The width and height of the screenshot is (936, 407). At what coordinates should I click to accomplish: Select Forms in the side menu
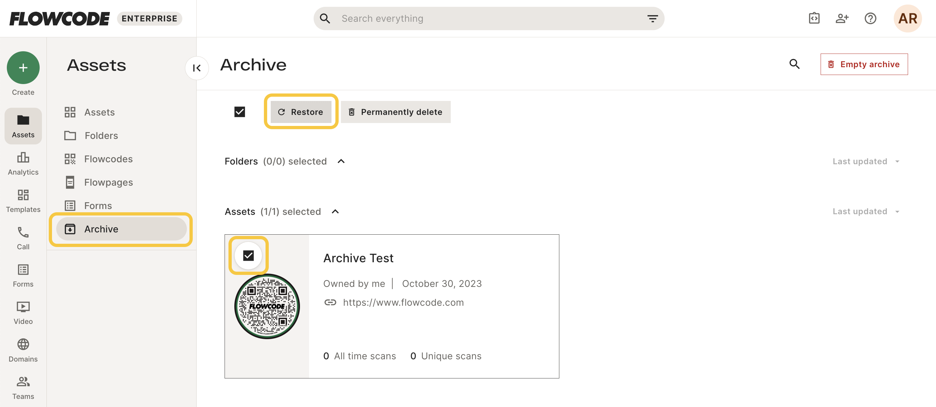(121, 205)
